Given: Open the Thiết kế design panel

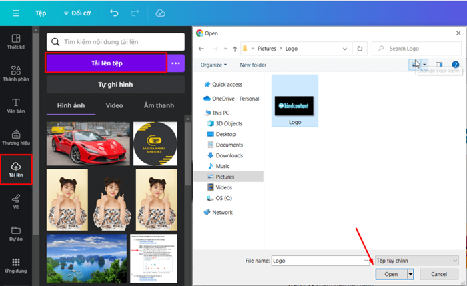Looking at the screenshot, I should click(16, 41).
